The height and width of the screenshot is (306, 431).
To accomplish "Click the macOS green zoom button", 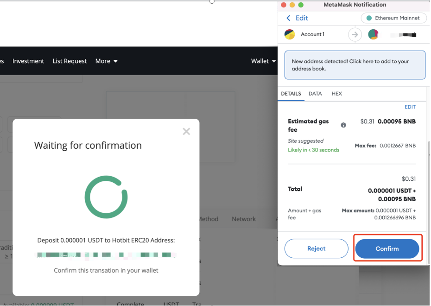I will click(301, 5).
